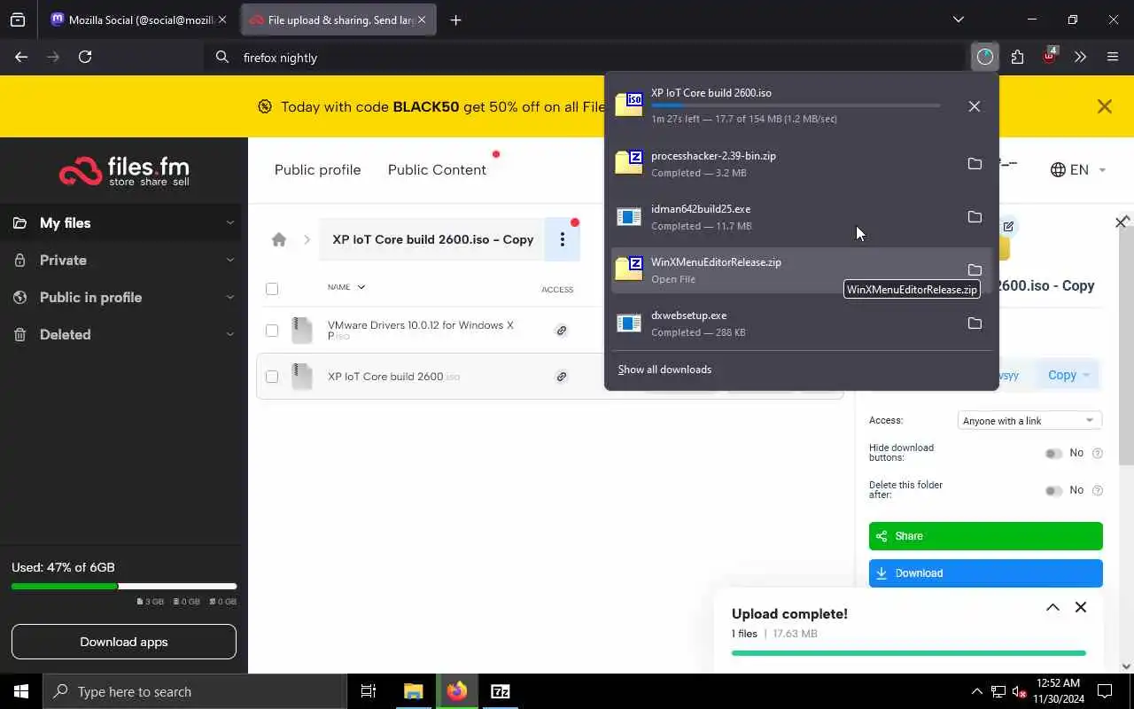Open the extensions puzzle icon

[x=1017, y=57]
